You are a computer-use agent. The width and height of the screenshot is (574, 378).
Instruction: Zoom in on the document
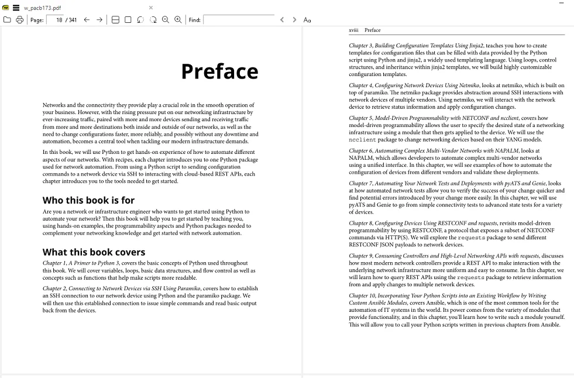click(x=178, y=20)
